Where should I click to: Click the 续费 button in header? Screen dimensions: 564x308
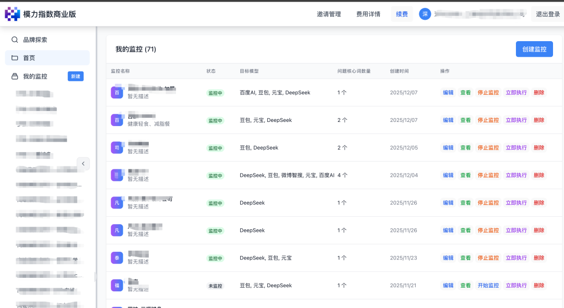[402, 14]
